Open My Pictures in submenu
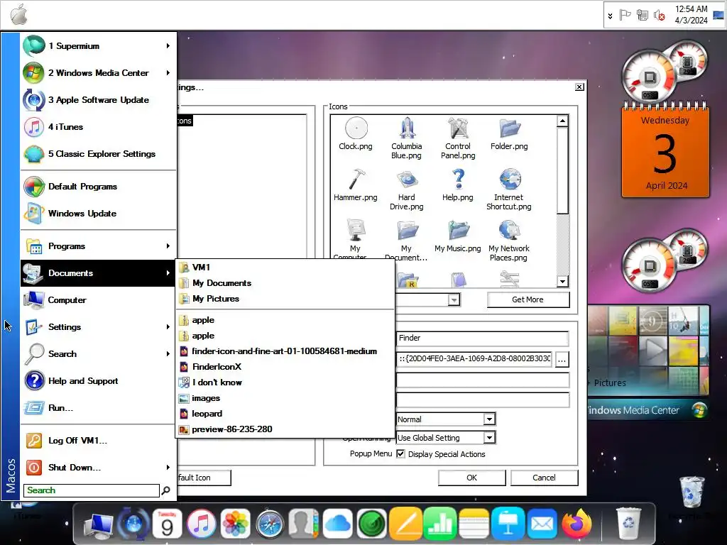 click(x=285, y=299)
